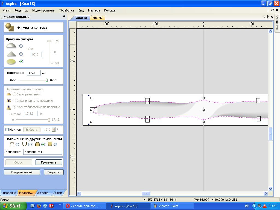The image size is (280, 210).
Task: Click the flat plane profile icon
Action: 11,62
